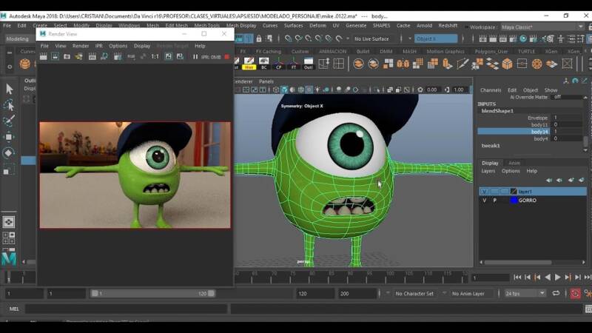Click the play backwards button

click(548, 277)
